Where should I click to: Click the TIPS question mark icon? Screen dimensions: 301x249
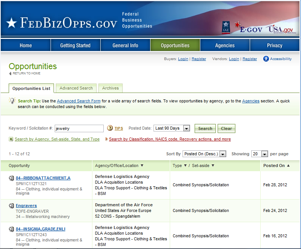(x=110, y=128)
